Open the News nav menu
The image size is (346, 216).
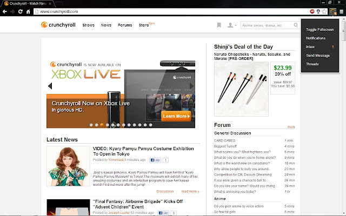tap(106, 25)
